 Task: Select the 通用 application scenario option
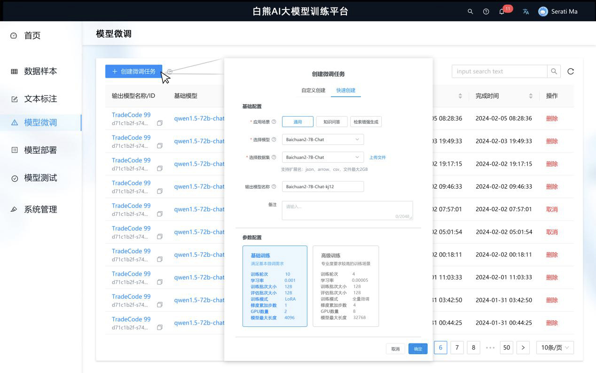coord(298,122)
